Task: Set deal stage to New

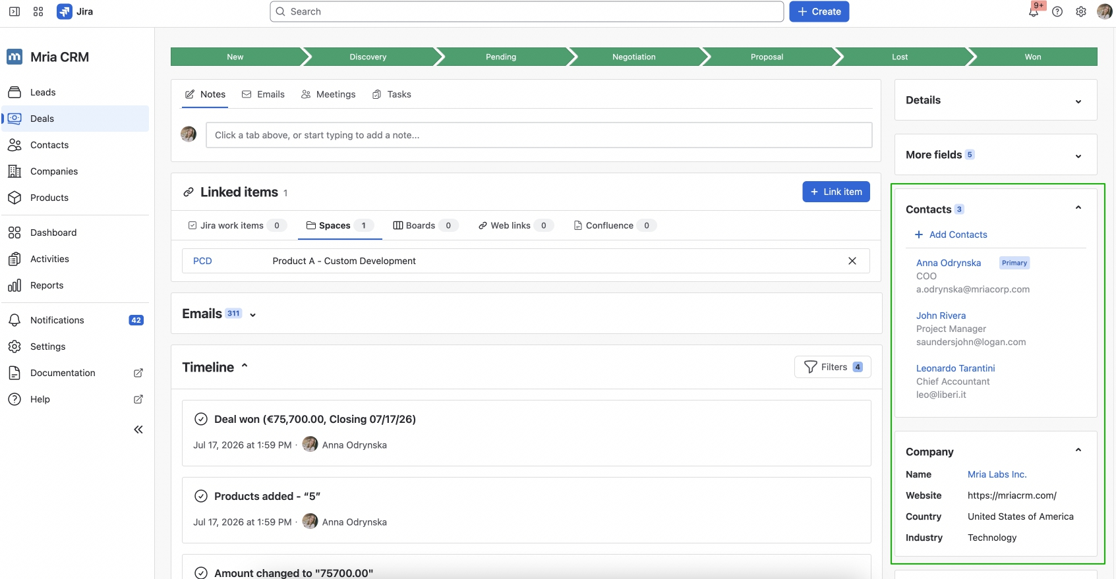Action: [x=235, y=57]
